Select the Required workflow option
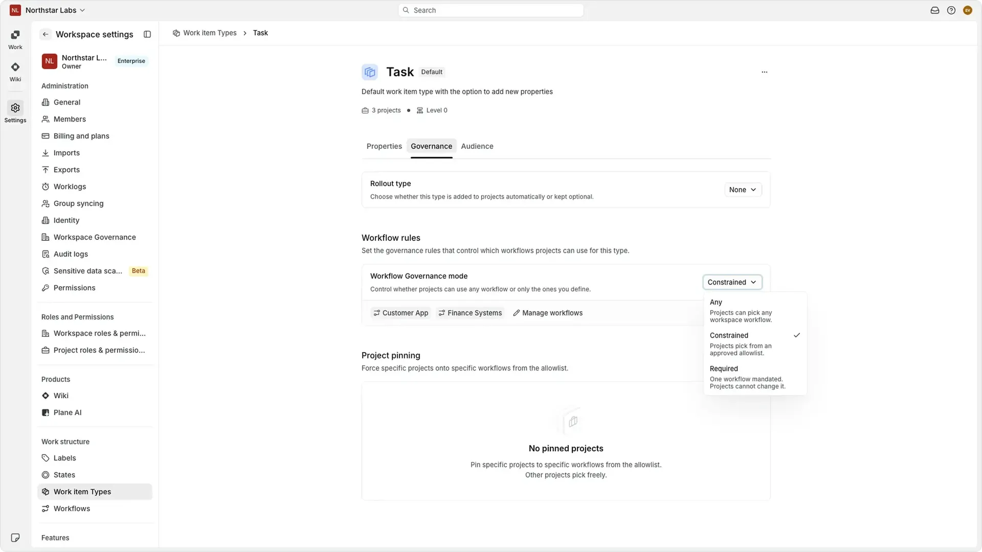This screenshot has height=552, width=982. coord(755,377)
